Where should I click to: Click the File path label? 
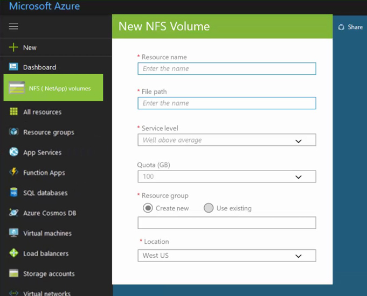(154, 91)
